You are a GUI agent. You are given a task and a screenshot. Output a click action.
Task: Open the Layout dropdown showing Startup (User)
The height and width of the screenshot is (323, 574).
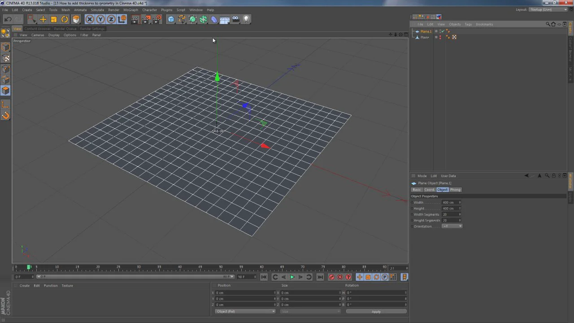coord(548,9)
